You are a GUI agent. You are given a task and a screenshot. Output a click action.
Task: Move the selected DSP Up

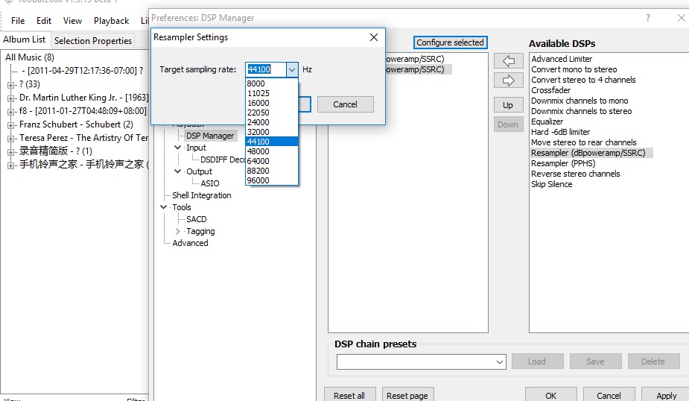[x=508, y=105]
